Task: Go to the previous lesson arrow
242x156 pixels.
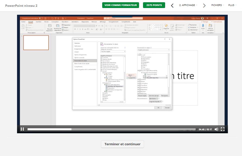Action: (x=172, y=5)
